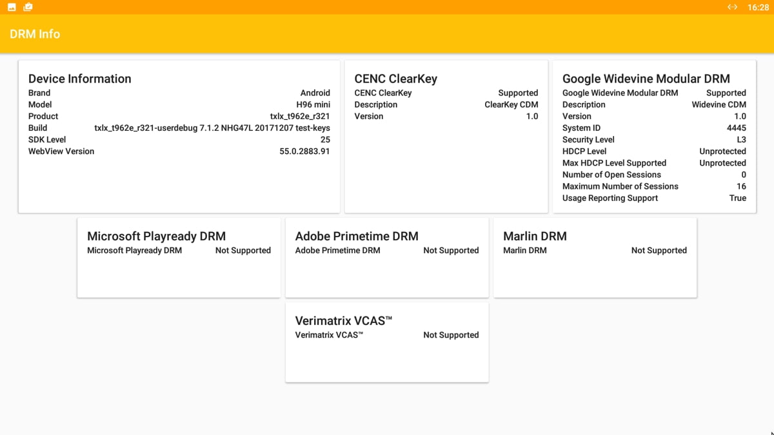Select the 'System ID' label
This screenshot has height=435, width=774.
[x=581, y=128]
